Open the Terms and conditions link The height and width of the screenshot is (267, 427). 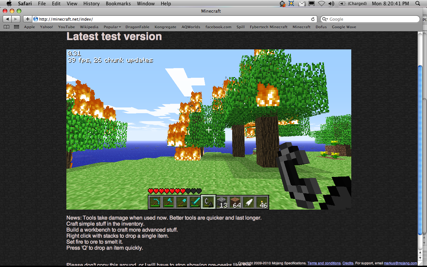pyautogui.click(x=324, y=263)
